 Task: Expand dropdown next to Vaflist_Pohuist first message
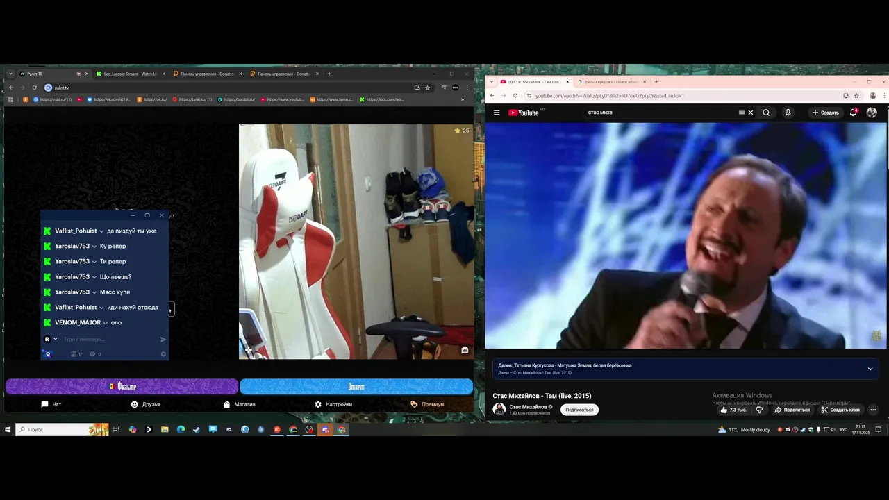click(x=102, y=231)
